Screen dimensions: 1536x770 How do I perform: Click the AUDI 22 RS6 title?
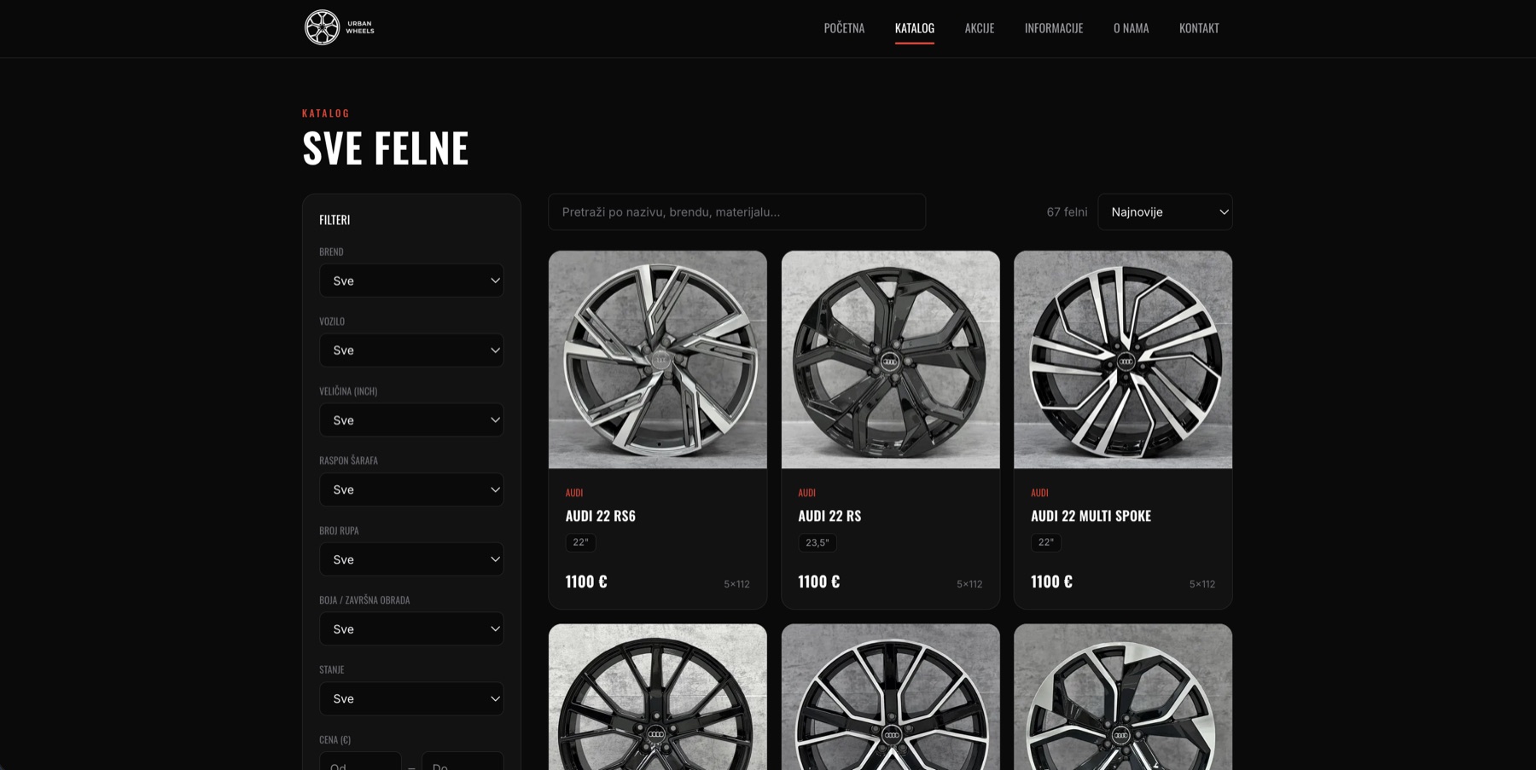click(x=601, y=516)
